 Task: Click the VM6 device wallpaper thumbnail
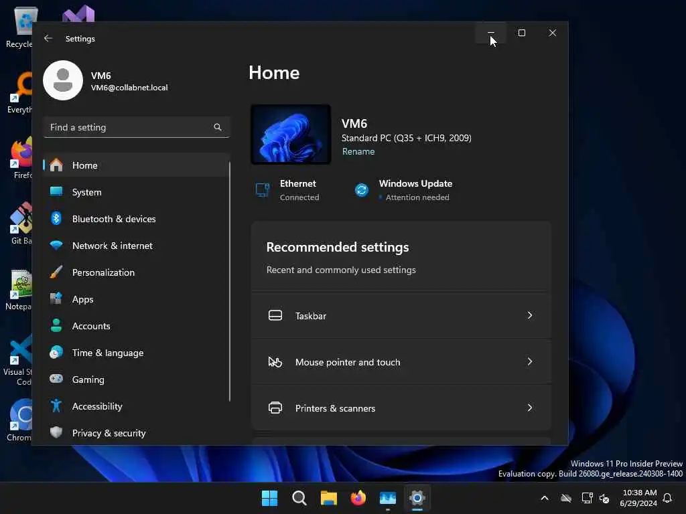[291, 134]
